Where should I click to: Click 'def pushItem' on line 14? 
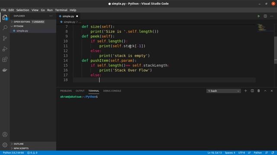pos(95,61)
